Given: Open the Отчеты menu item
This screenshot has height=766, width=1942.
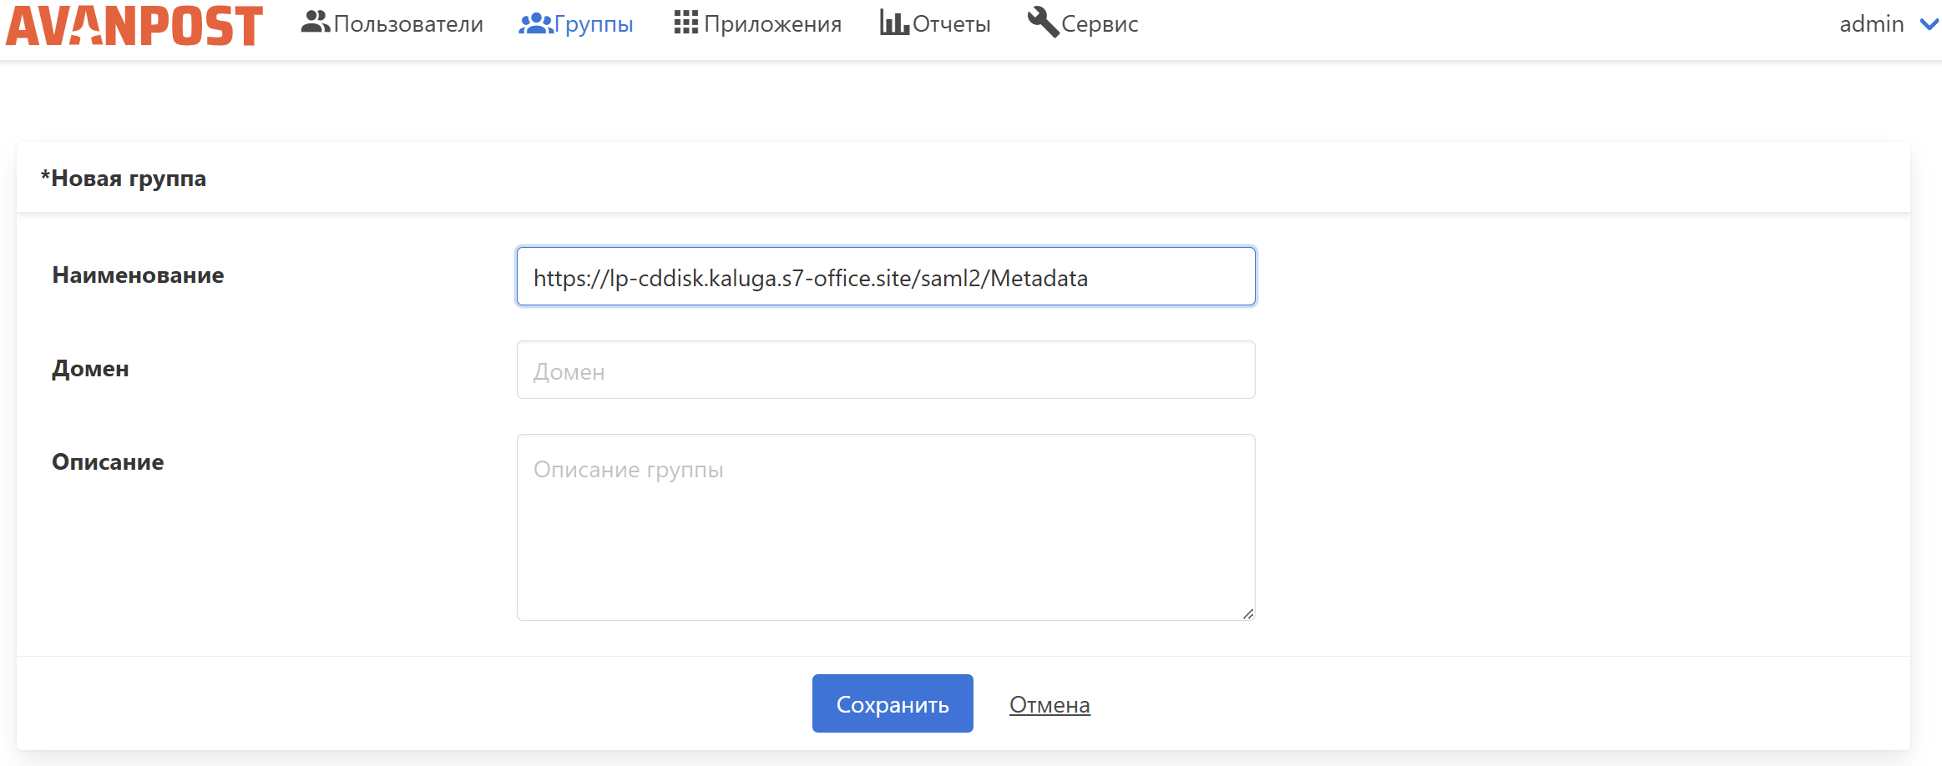Looking at the screenshot, I should pos(952,24).
